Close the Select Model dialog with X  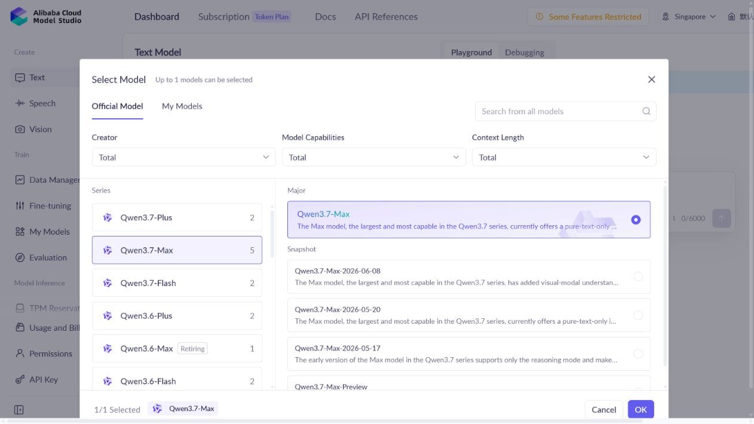(x=651, y=79)
